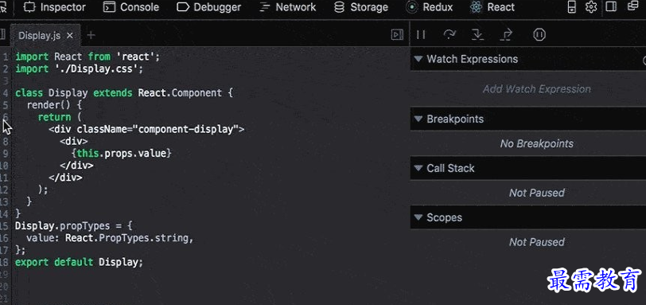Image resolution: width=646 pixels, height=305 pixels.
Task: Open the Redux panel tab
Action: click(430, 7)
